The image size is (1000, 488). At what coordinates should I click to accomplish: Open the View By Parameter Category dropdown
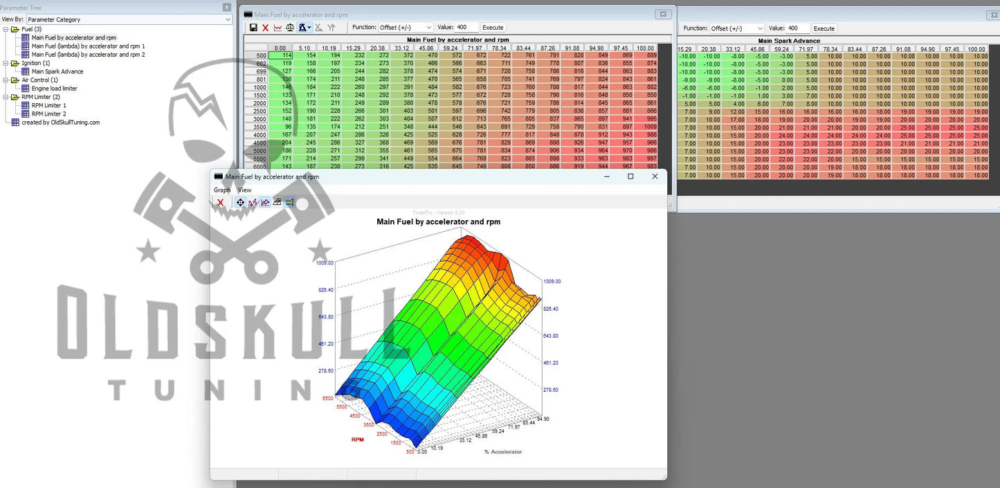click(129, 20)
